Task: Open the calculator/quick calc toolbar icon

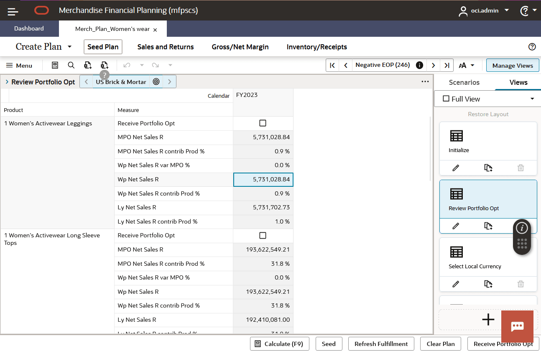Action: (55, 65)
